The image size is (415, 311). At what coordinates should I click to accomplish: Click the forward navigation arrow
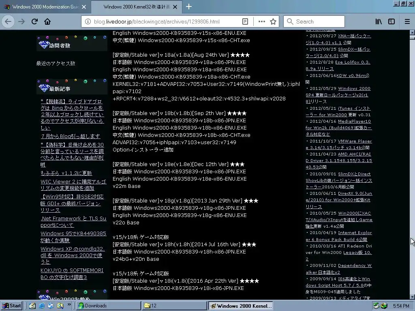click(x=21, y=21)
